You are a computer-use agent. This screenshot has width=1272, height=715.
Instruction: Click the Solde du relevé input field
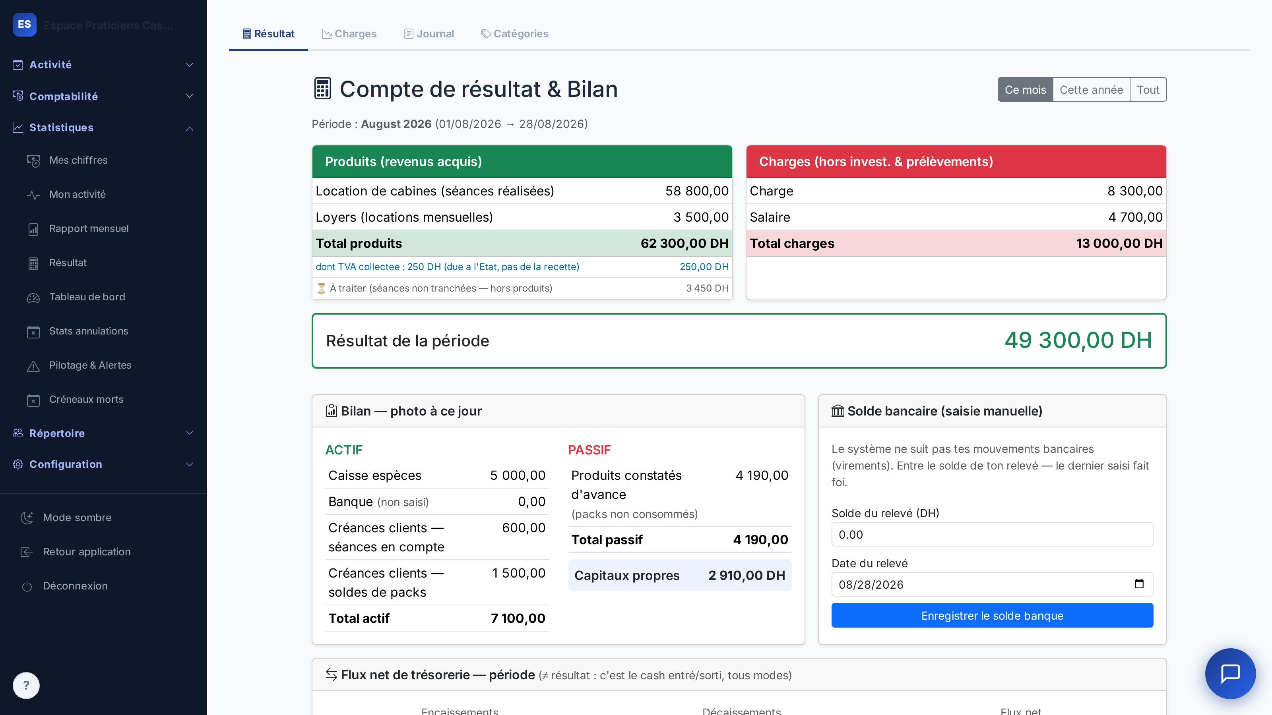tap(992, 534)
